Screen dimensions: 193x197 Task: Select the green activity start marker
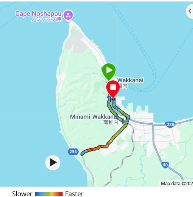click(x=109, y=71)
